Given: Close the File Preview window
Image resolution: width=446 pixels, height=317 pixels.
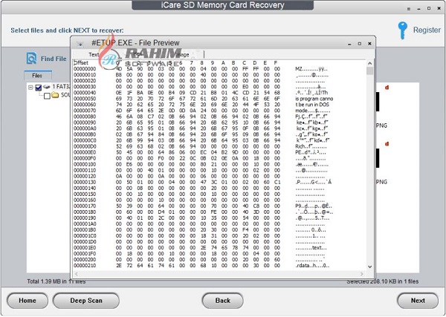Looking at the screenshot, I should (369, 44).
